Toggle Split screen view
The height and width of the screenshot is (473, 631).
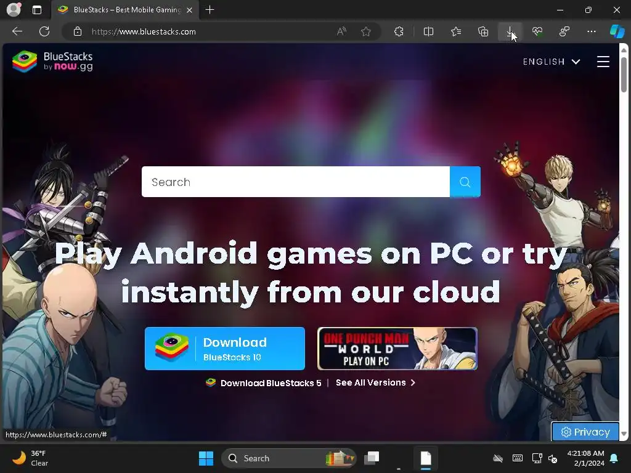pyautogui.click(x=429, y=31)
